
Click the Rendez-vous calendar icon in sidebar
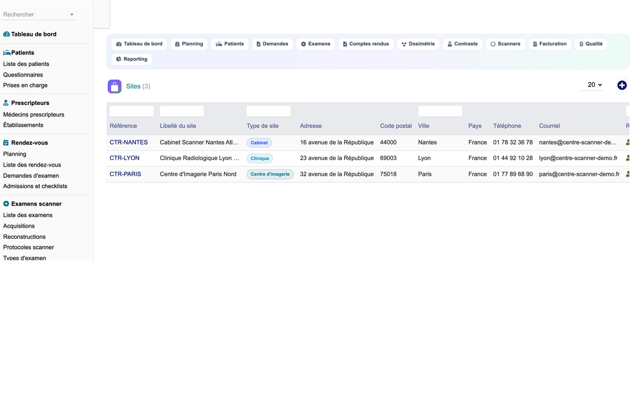(6, 143)
